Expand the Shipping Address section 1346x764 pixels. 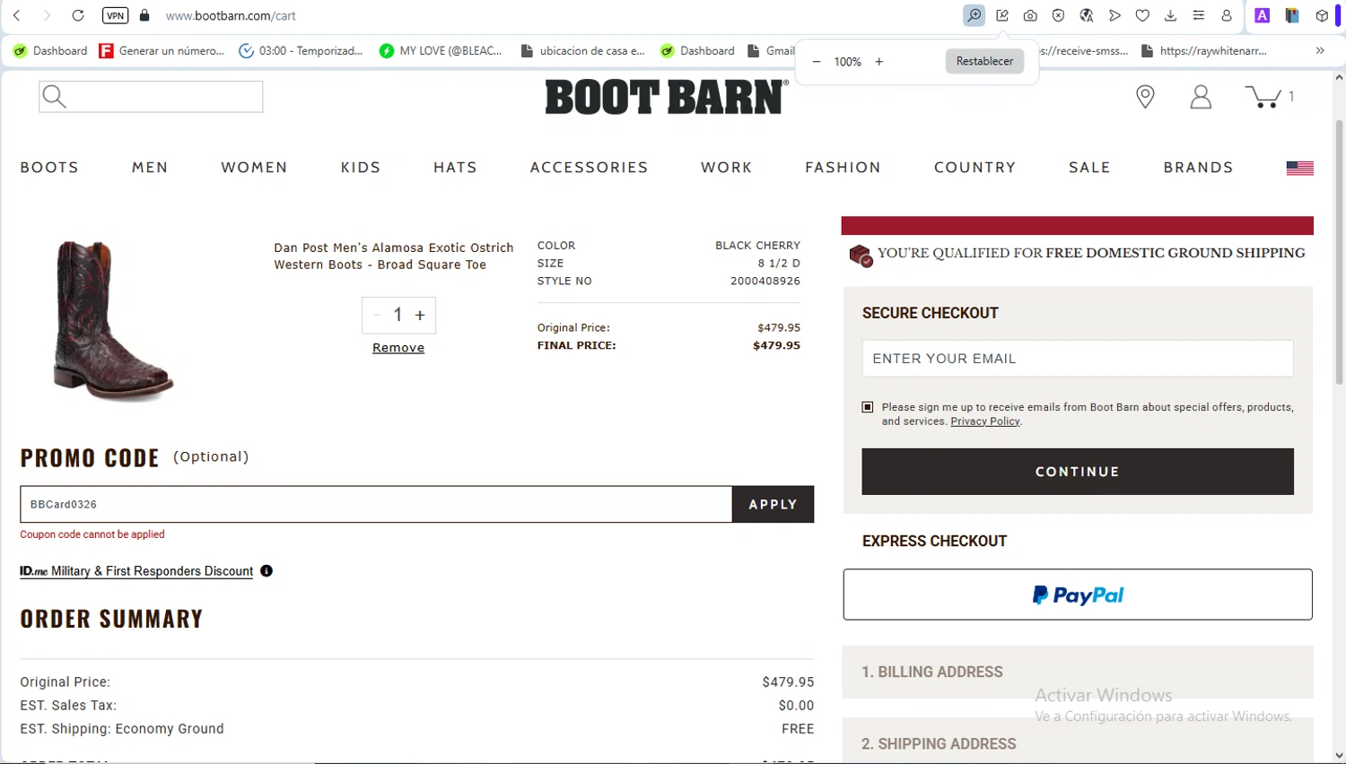1078,743
